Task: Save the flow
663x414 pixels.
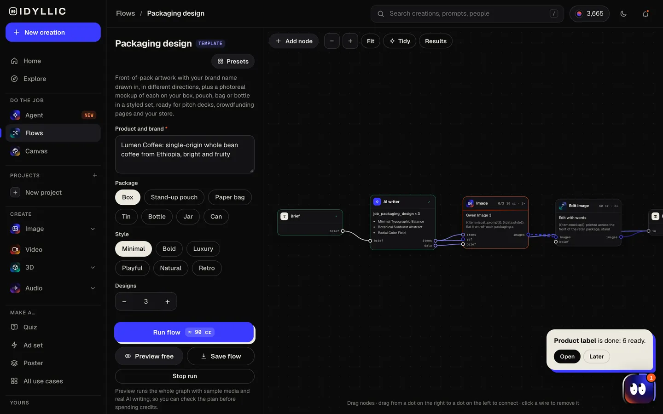Action: pyautogui.click(x=221, y=356)
